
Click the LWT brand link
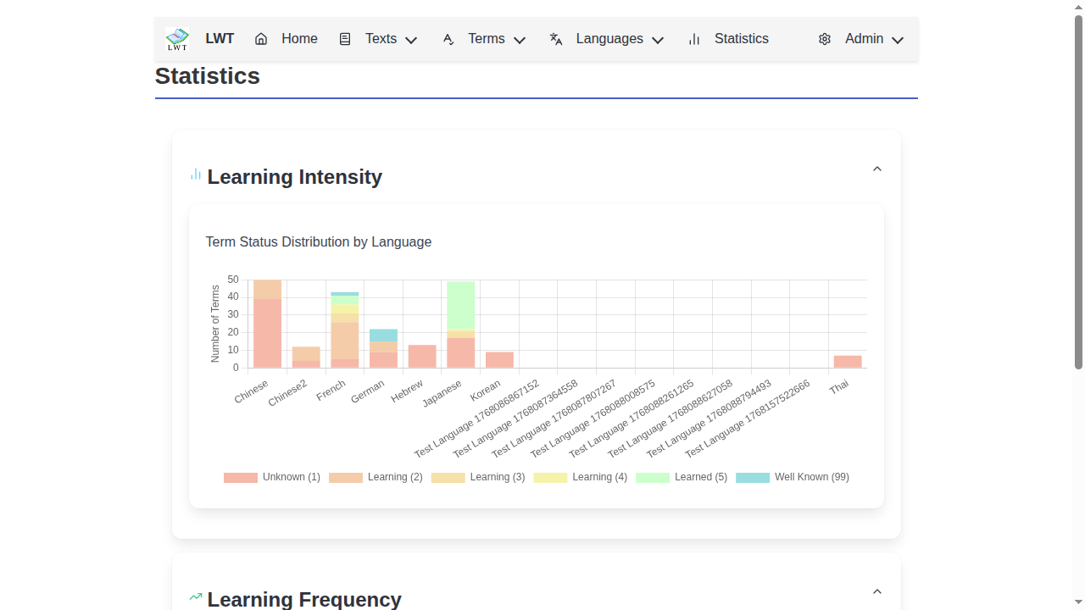pos(220,39)
